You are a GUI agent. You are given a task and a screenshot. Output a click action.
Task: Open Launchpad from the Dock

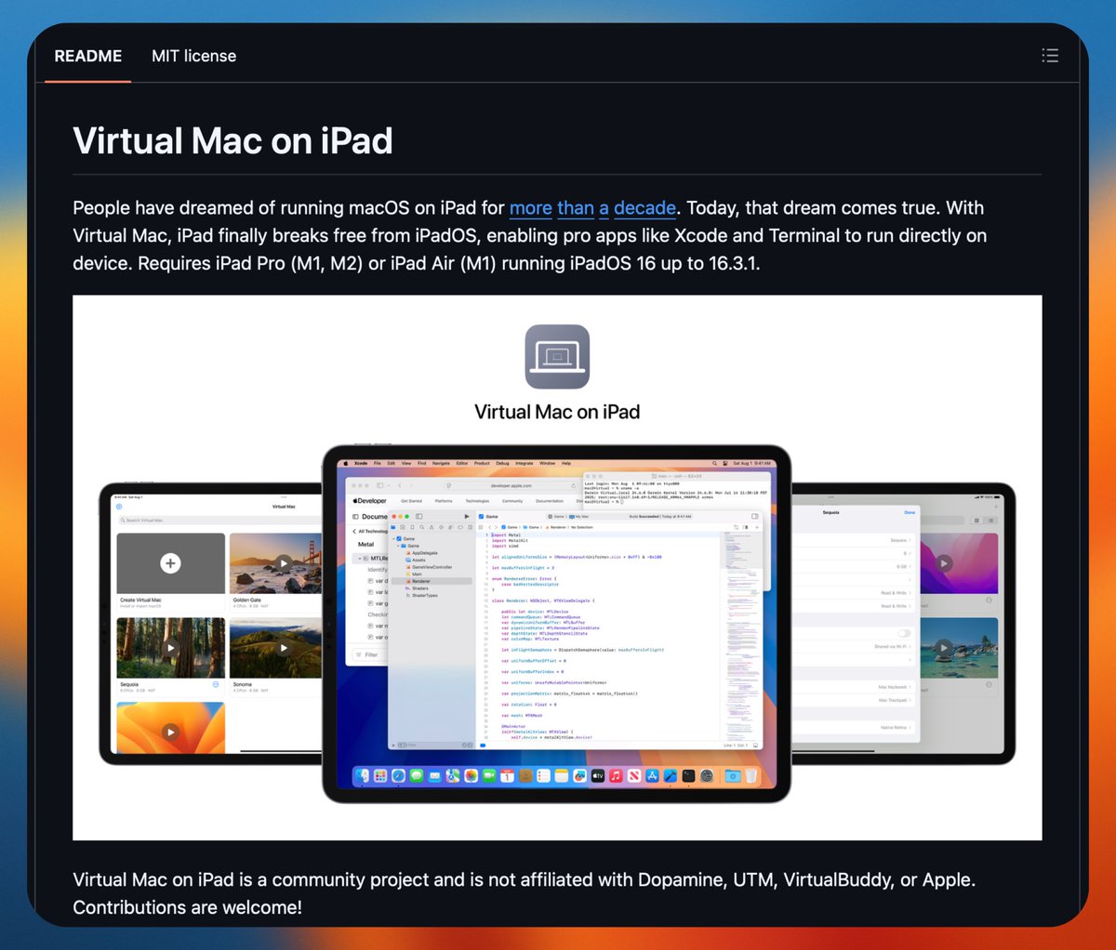pos(380,775)
